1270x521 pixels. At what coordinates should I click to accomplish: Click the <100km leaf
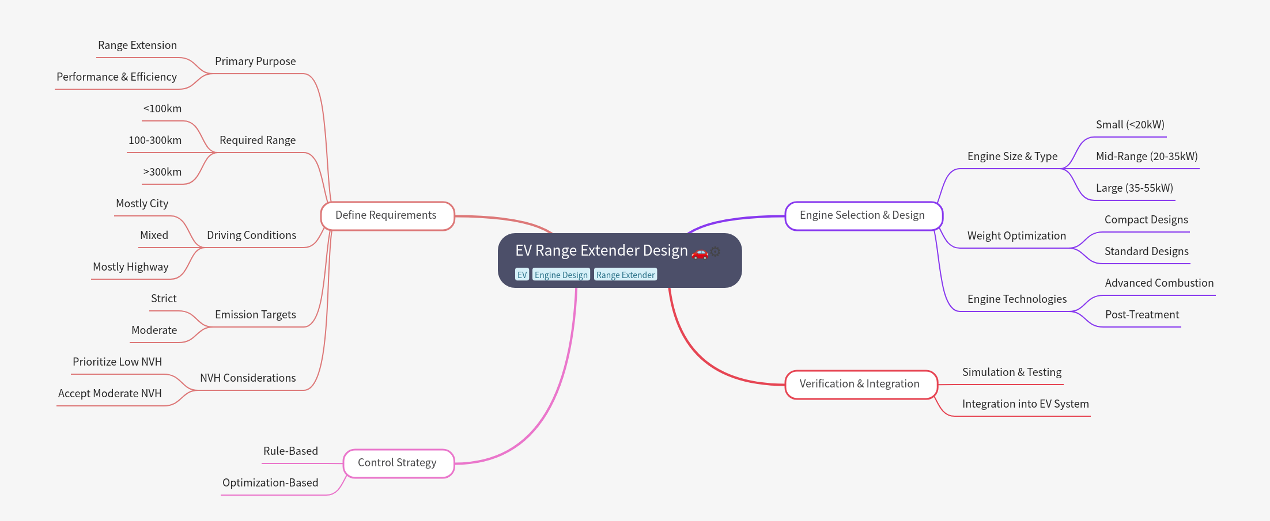tap(162, 108)
